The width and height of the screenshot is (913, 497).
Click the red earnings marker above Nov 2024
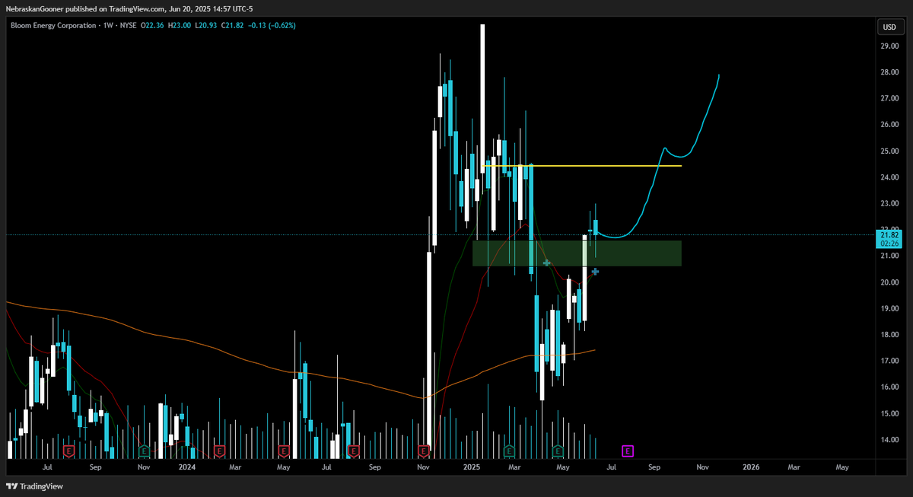(x=424, y=451)
